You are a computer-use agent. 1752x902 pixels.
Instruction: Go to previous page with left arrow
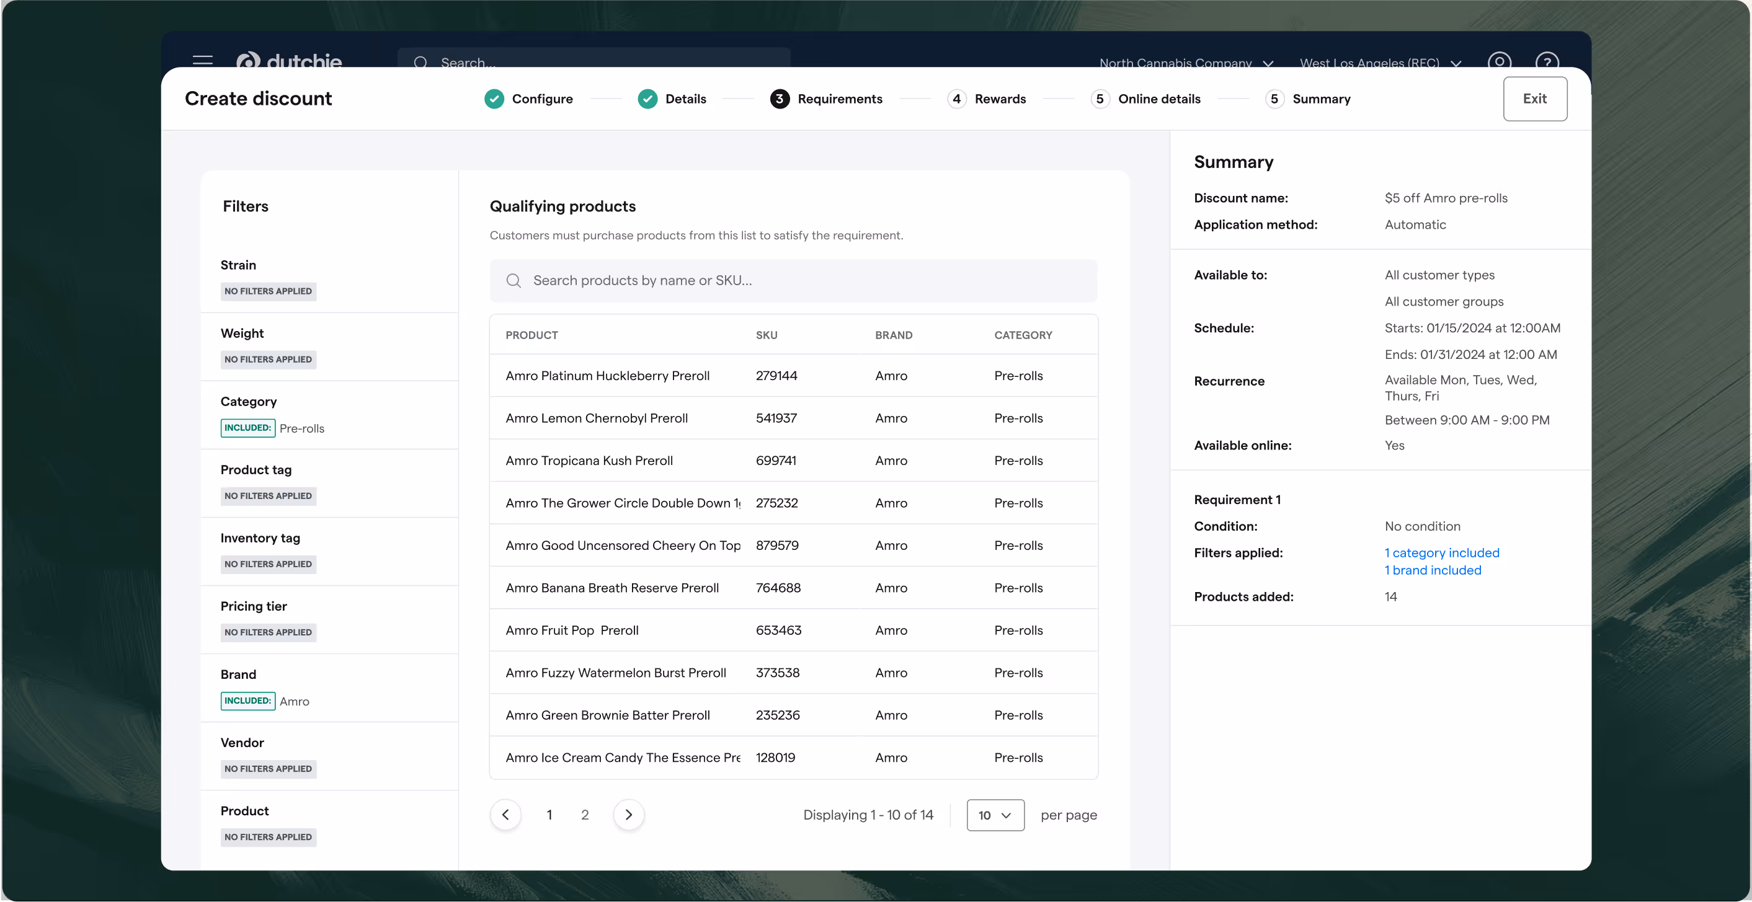505,815
